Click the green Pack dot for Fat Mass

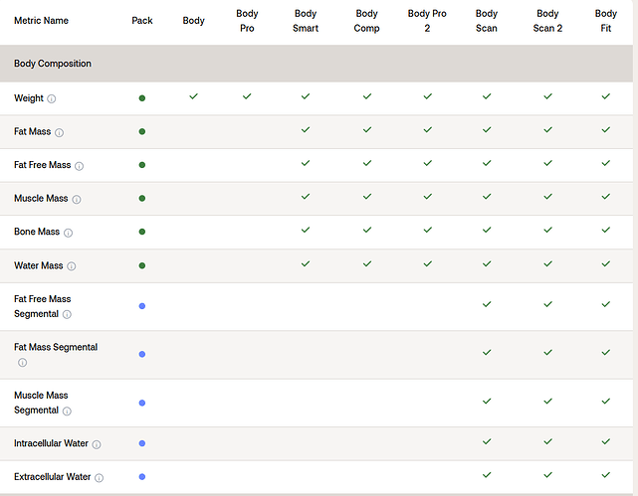coord(142,131)
